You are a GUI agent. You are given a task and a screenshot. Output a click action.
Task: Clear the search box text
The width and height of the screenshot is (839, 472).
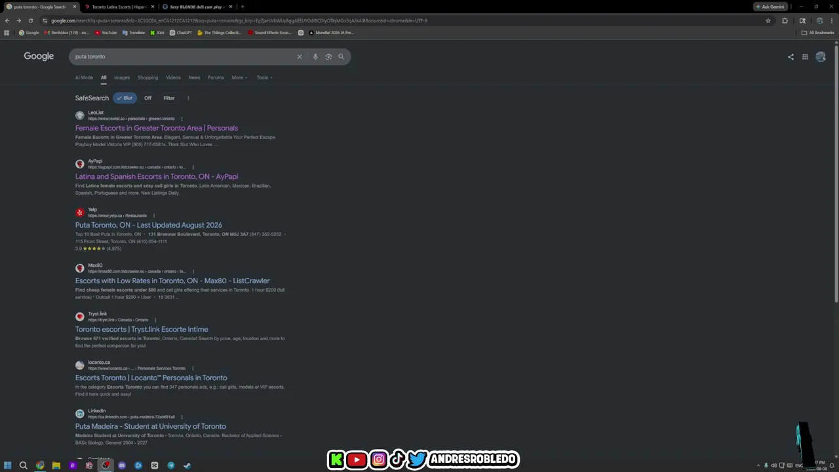[x=300, y=56]
